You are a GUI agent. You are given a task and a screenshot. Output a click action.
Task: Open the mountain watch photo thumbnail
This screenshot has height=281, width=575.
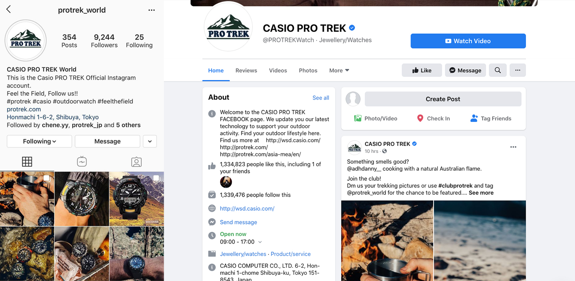tap(136, 199)
